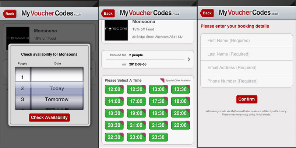
Task: Click the Special Offer Available legend icon
Action: pyautogui.click(x=162, y=81)
